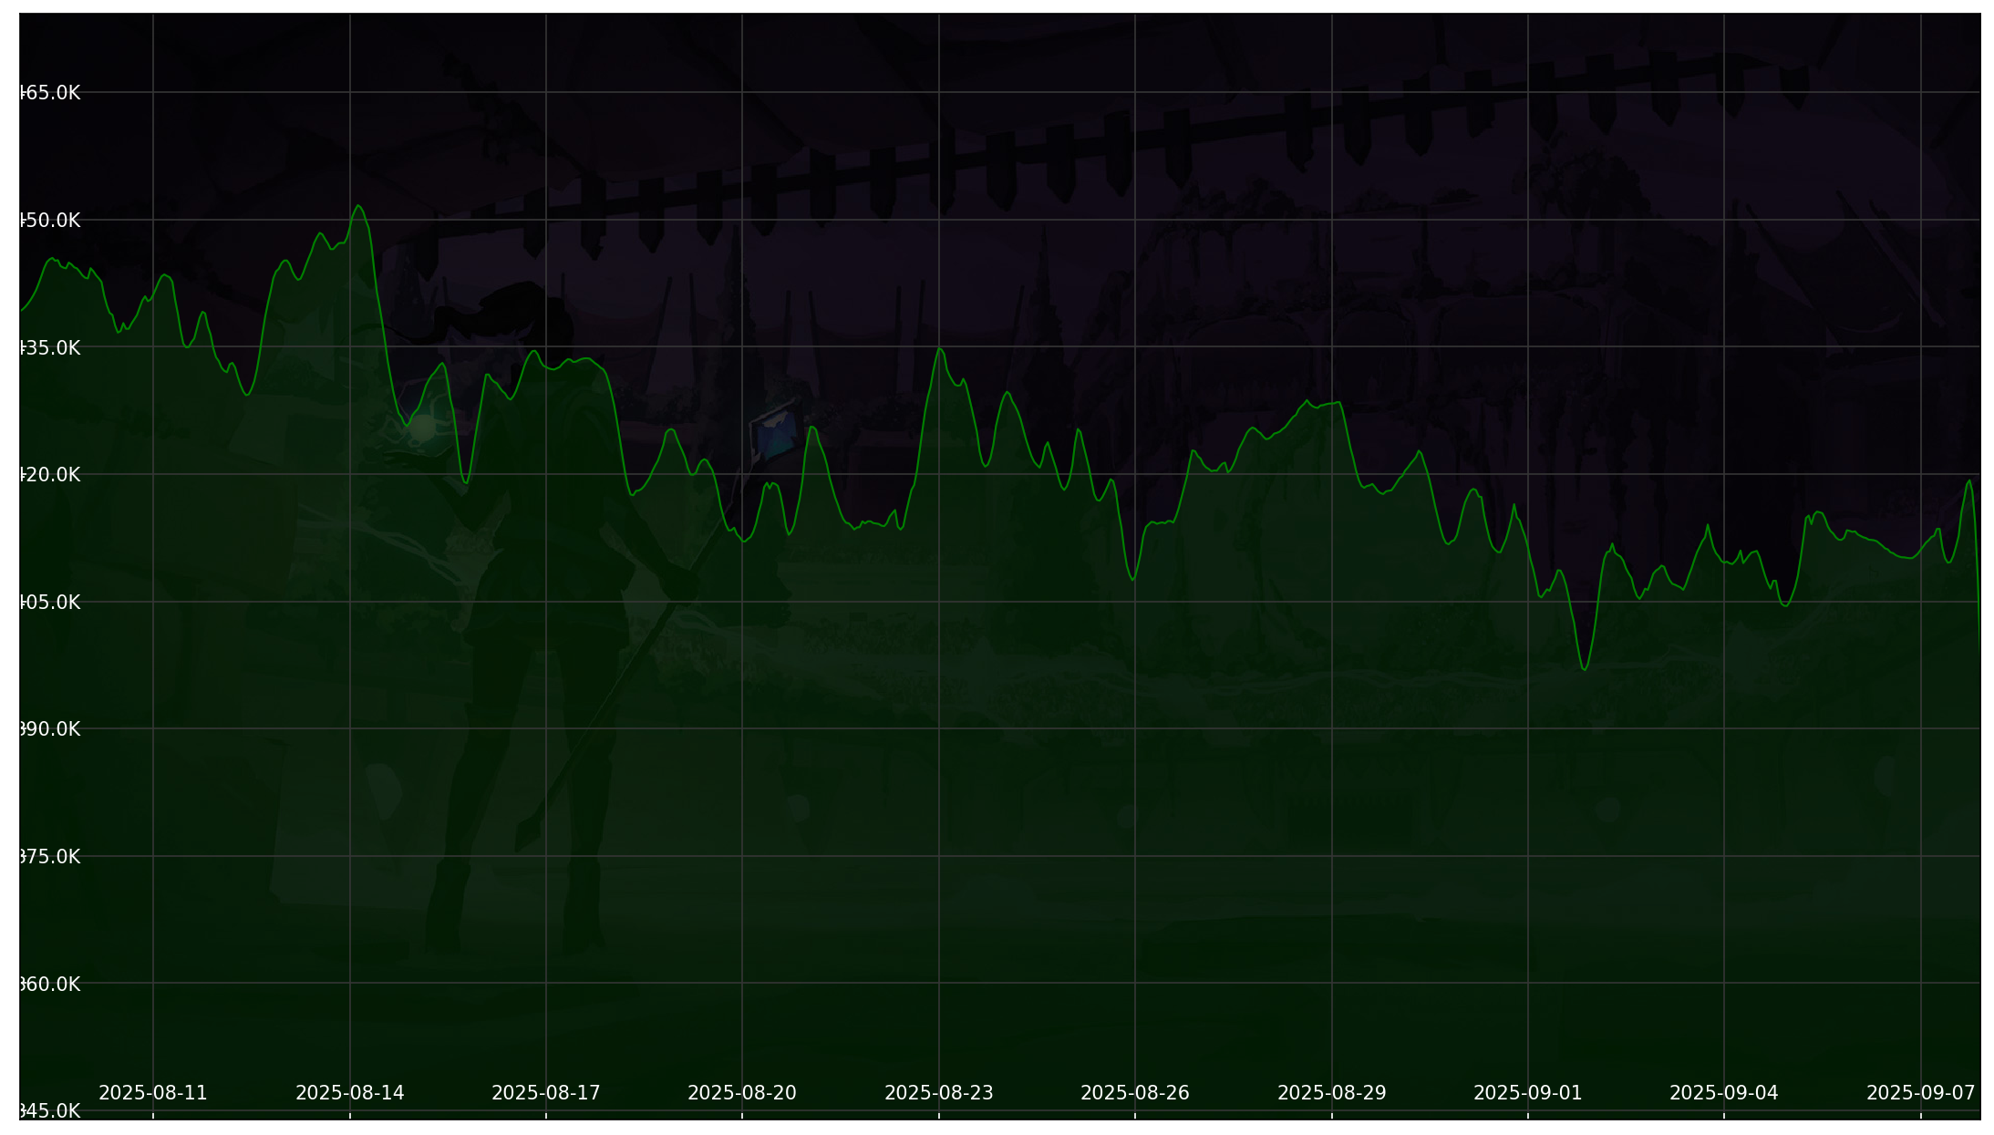The width and height of the screenshot is (1994, 1135).
Task: Click the 450.0K y-axis label
Action: 50,221
